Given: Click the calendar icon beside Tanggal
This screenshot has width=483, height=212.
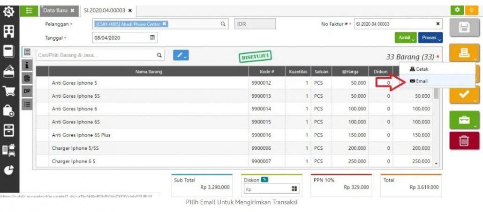Looking at the screenshot, I should point(152,37).
